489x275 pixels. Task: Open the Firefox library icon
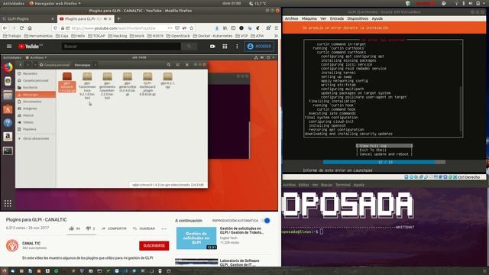tap(225, 28)
